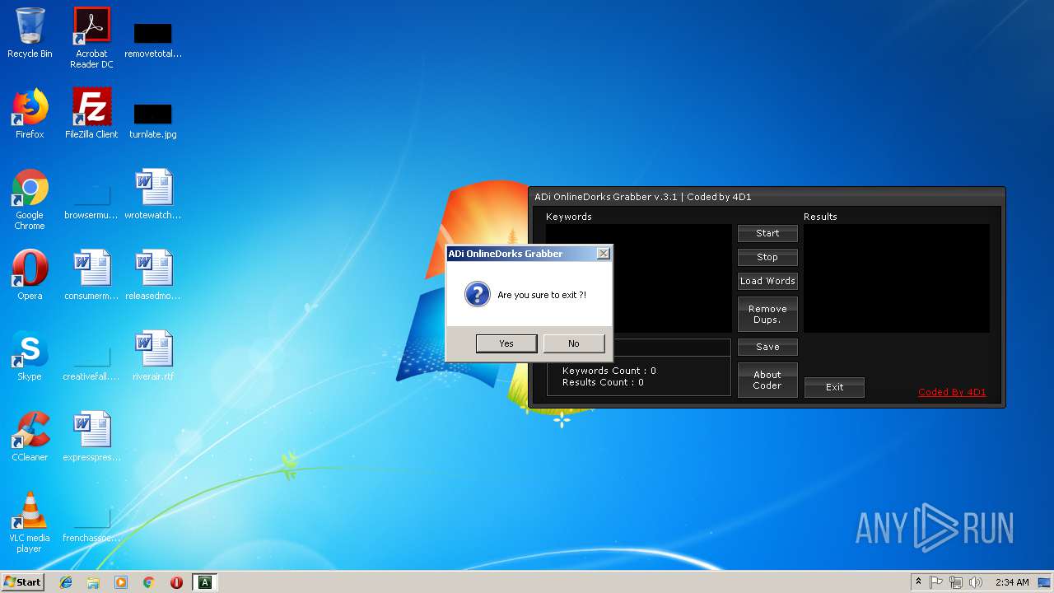Open the wrotewatch Word document
The width and height of the screenshot is (1054, 593).
tap(153, 194)
